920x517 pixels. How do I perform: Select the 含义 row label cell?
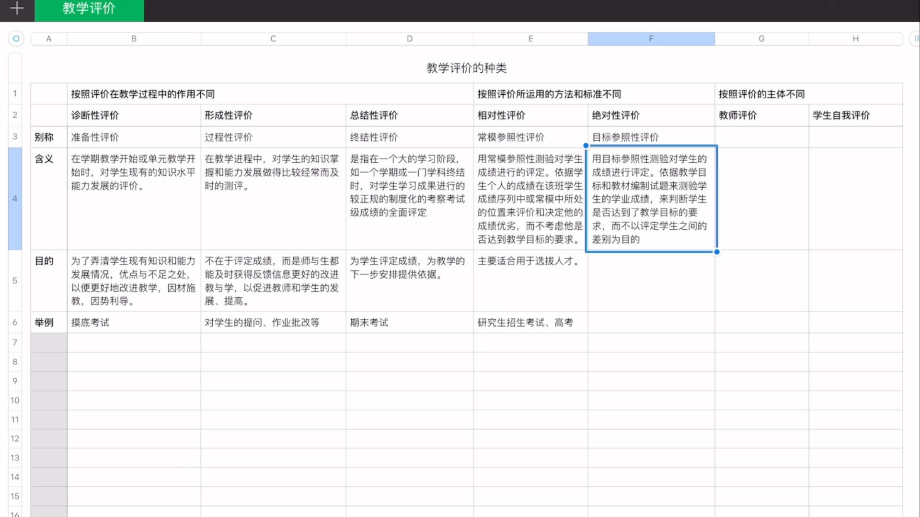49,199
